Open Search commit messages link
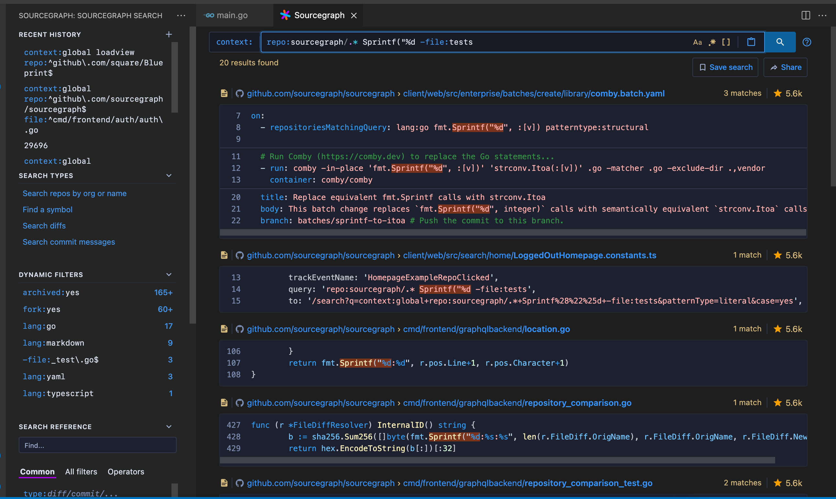The image size is (836, 499). click(69, 242)
